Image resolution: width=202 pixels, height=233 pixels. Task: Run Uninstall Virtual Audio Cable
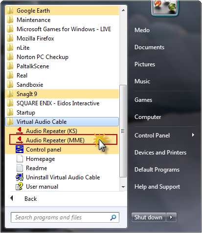(x=62, y=177)
